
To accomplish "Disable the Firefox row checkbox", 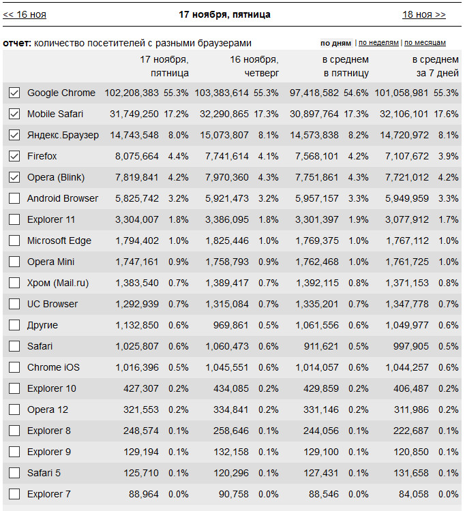I will pos(14,156).
